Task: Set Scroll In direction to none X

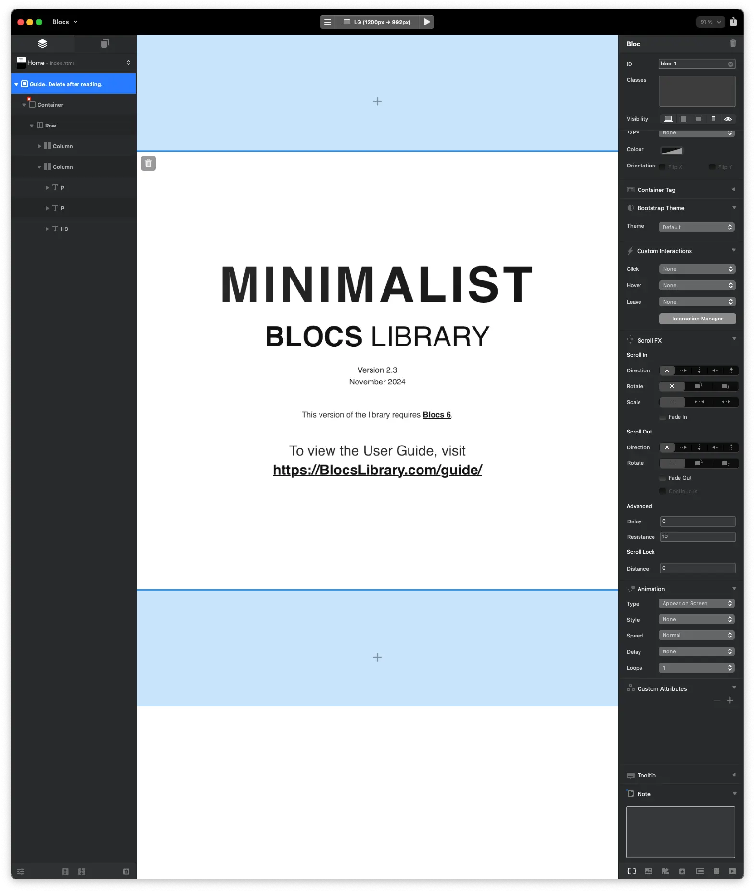Action: (667, 370)
